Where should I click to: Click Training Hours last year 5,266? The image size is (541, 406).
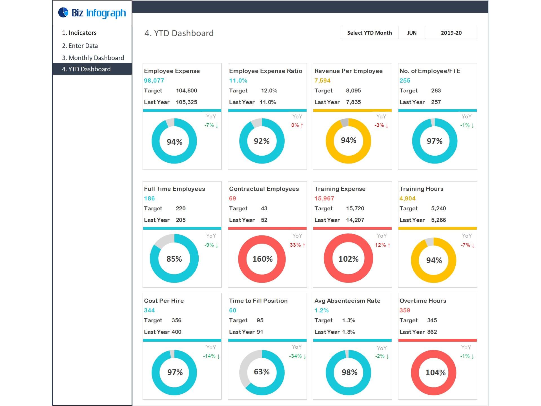438,220
